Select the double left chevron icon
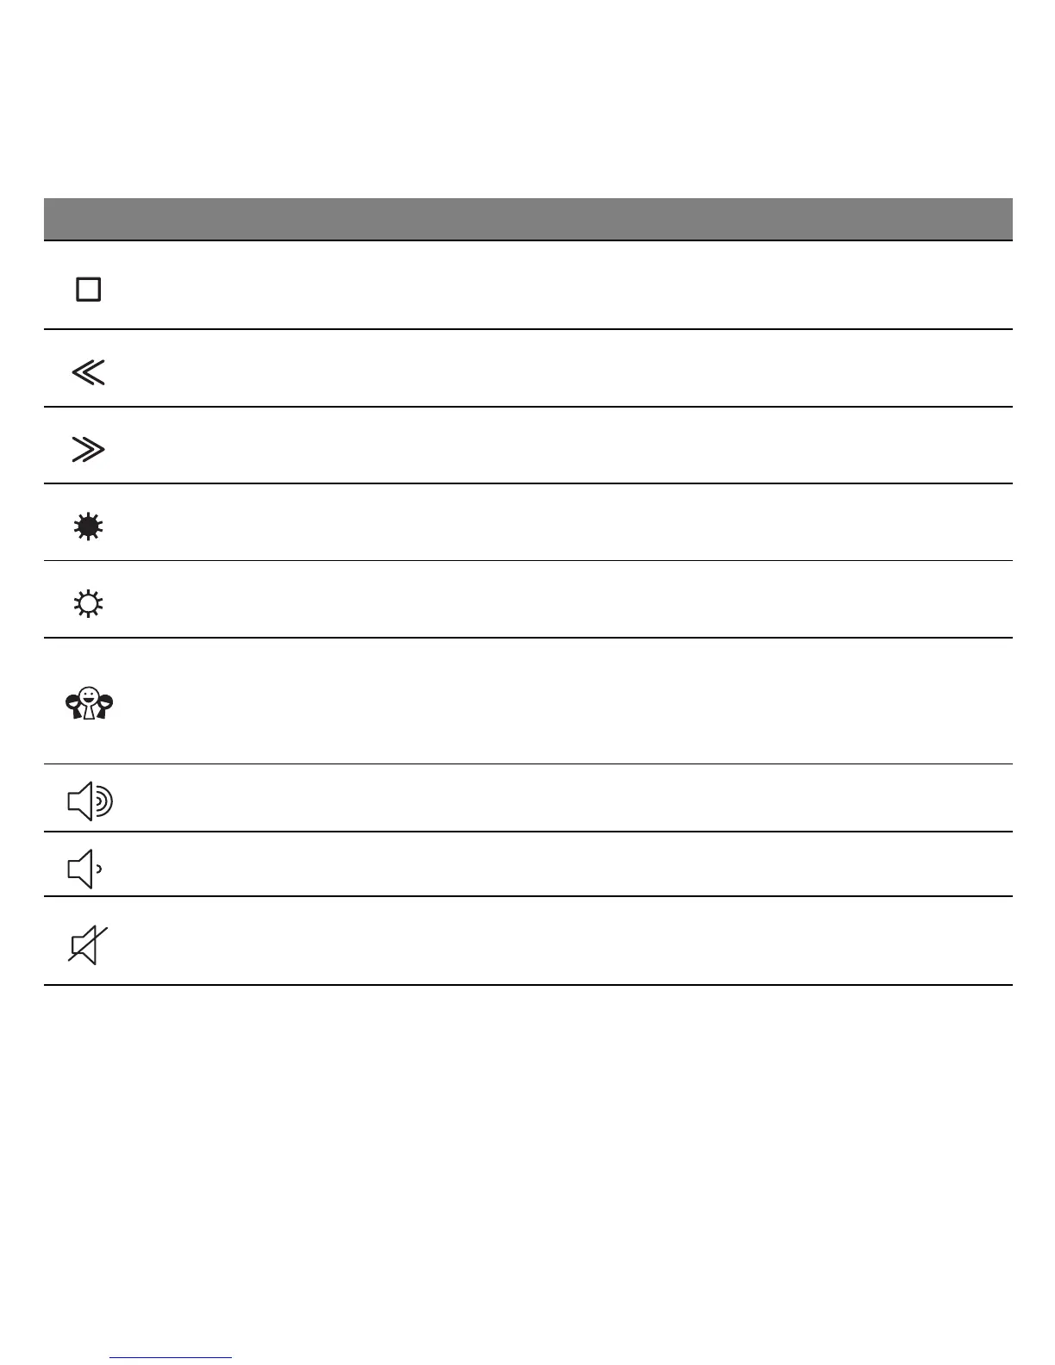Screen dimensions: 1055x1365 pyautogui.click(x=88, y=372)
